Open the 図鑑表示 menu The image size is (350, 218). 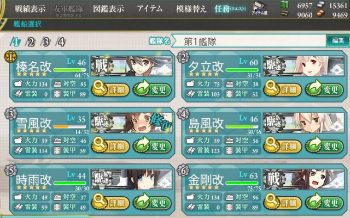(108, 9)
